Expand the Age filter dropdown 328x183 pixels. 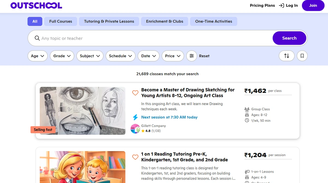coord(38,56)
